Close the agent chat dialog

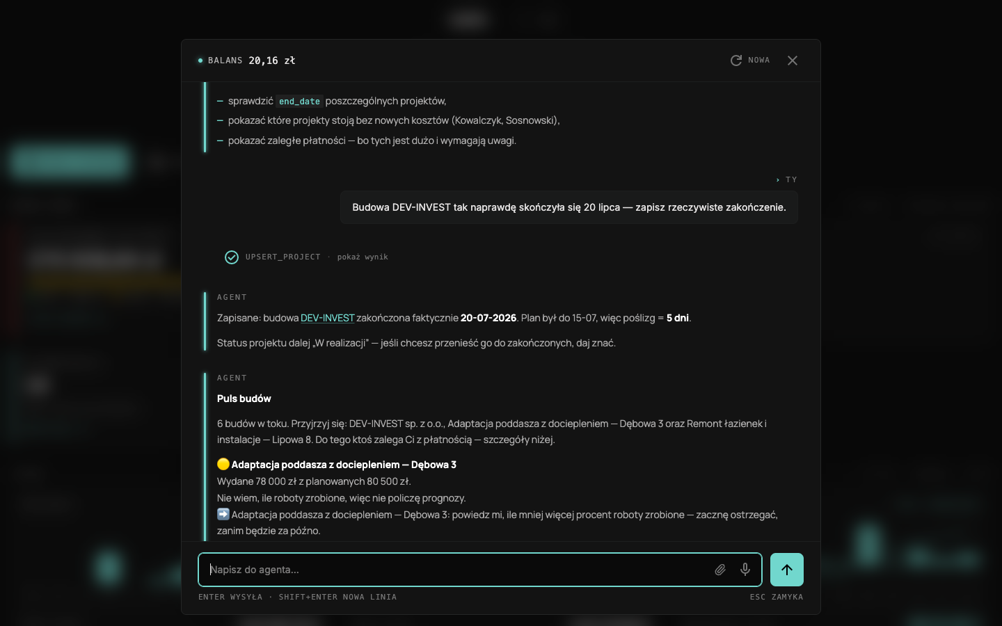[x=793, y=61]
